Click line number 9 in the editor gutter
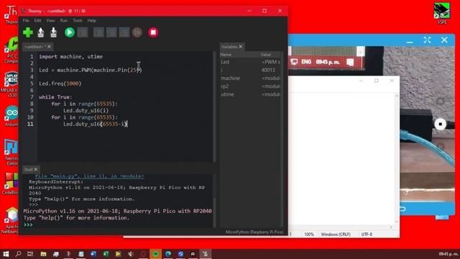Viewport: 460px width, 259px height. [x=32, y=110]
